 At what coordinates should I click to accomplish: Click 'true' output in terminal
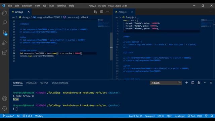(x=16, y=99)
